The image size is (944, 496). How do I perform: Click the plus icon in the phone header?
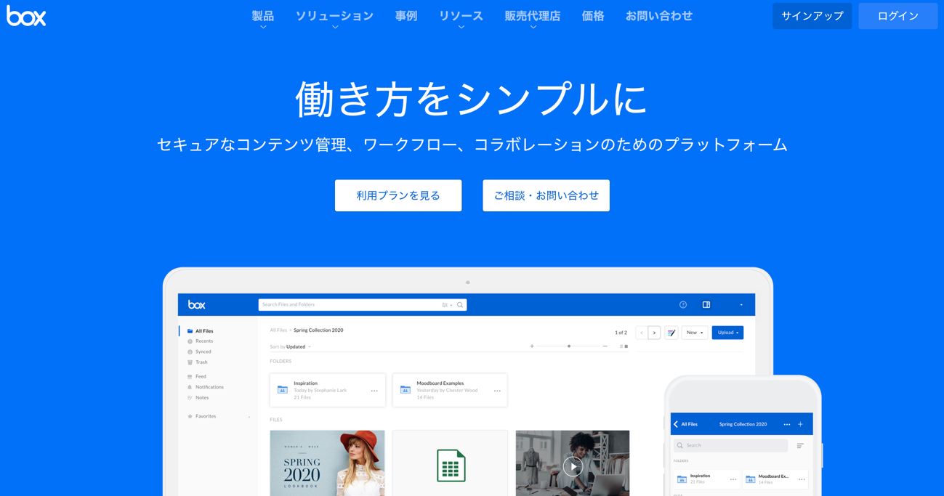[800, 424]
